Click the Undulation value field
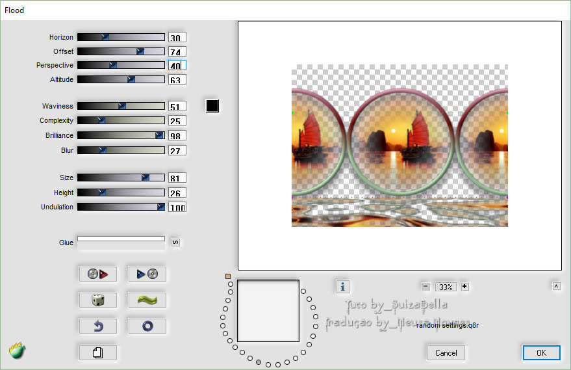 point(177,207)
